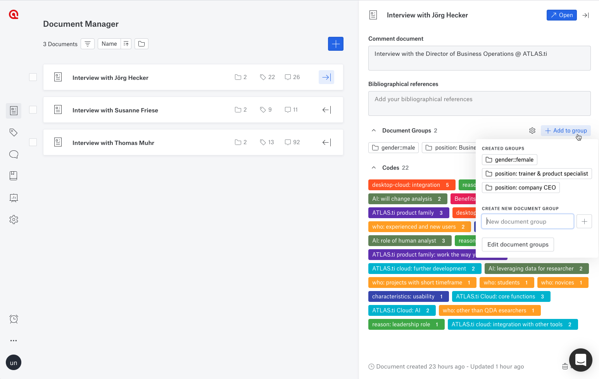Select the position: company CEO group
The image size is (599, 379).
521,187
